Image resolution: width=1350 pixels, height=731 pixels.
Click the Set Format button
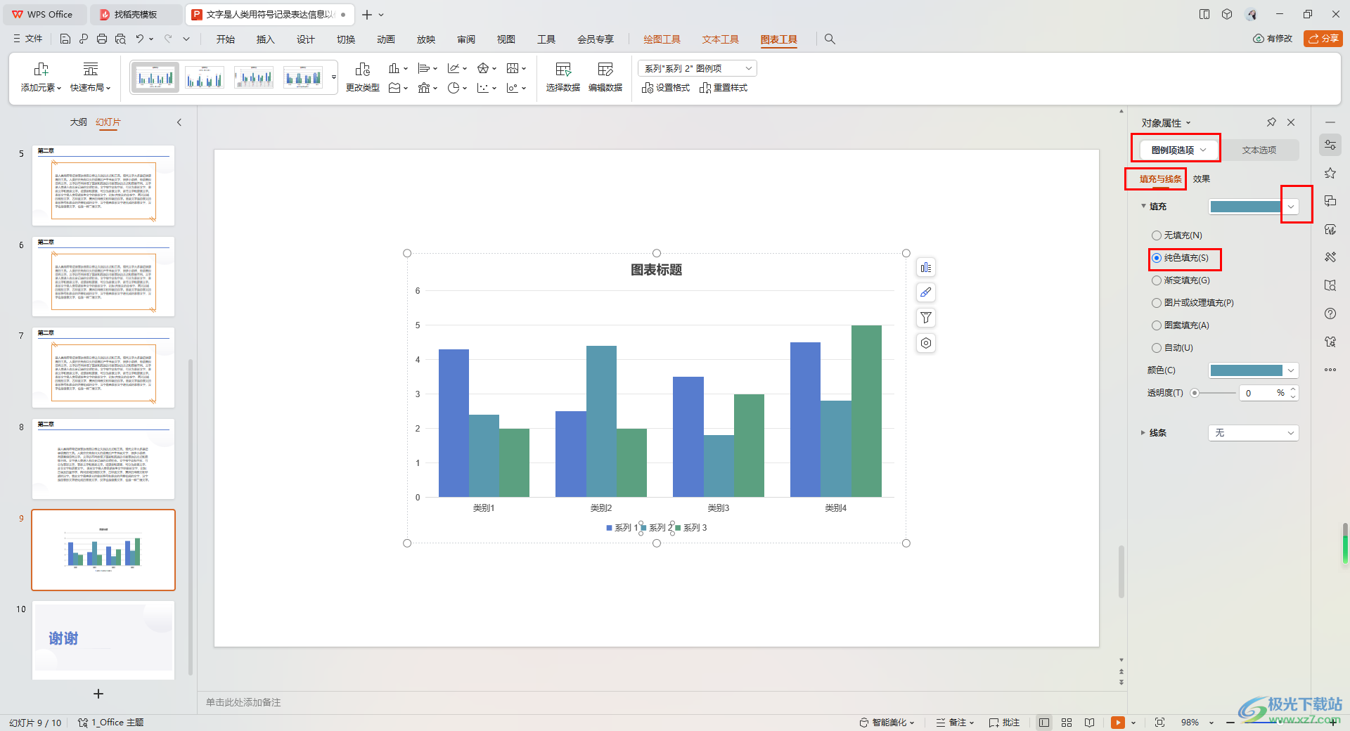pos(666,88)
